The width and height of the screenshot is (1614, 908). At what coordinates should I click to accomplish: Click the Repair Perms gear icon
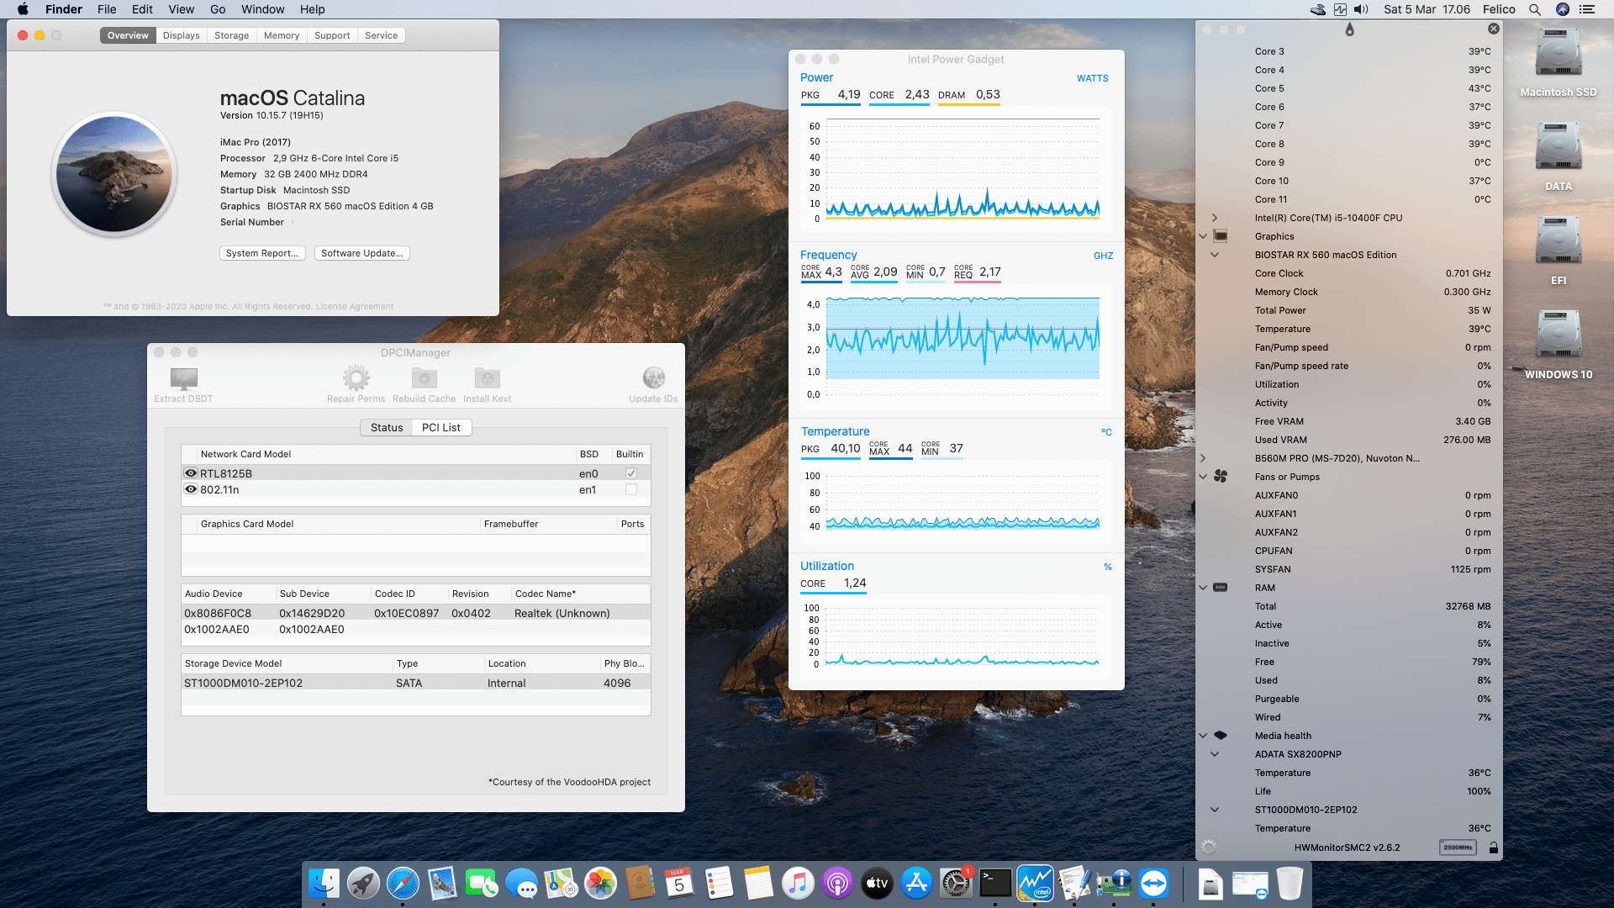356,378
